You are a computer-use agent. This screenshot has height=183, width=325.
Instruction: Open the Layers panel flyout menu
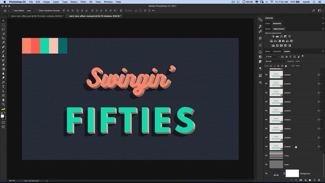323,51
